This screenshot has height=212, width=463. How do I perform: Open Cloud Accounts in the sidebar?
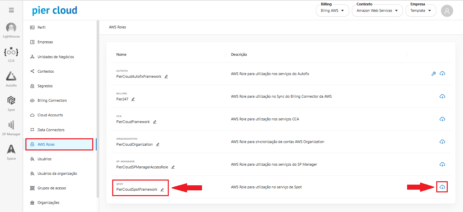tap(50, 115)
